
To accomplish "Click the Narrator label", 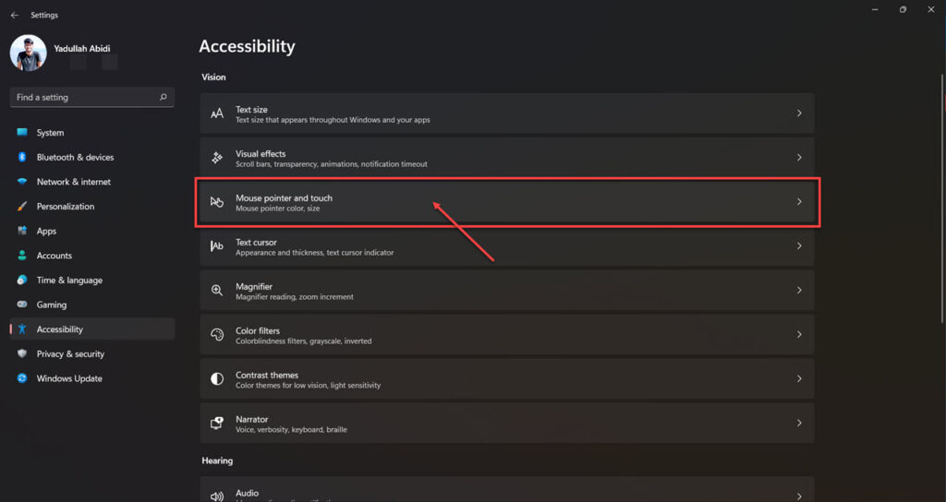I will [251, 420].
